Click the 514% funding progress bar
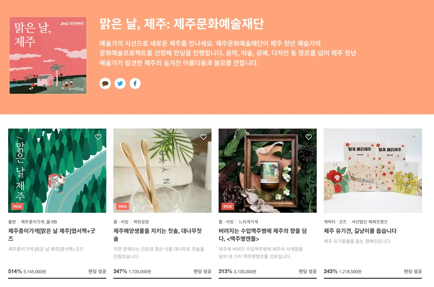This screenshot has width=434, height=287. point(57,278)
